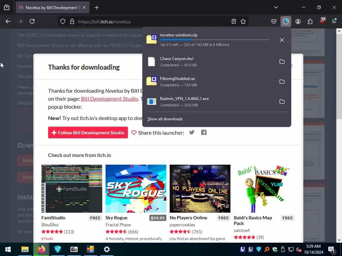Open Settings gear in taskbar

(x=107, y=249)
